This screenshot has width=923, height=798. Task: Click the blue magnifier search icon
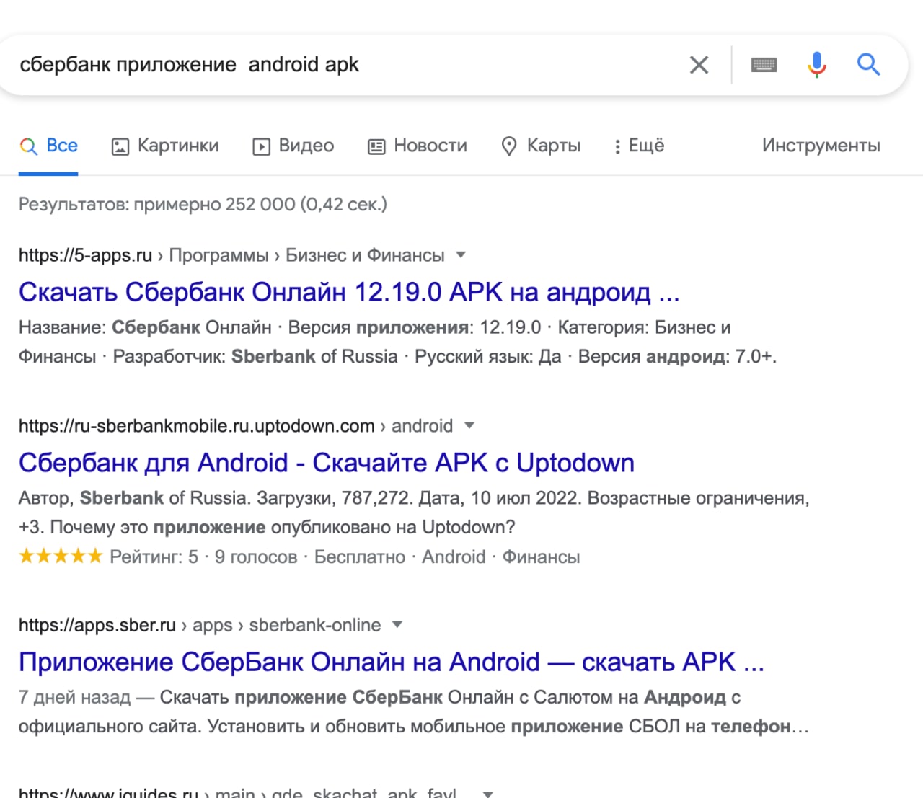pos(868,65)
